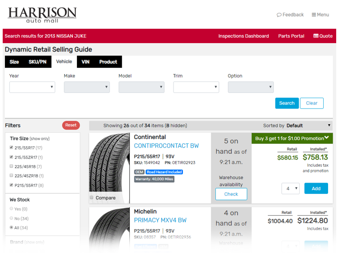Open quantity dropdown showing 4
The height and width of the screenshot is (253, 338).
[x=290, y=188]
